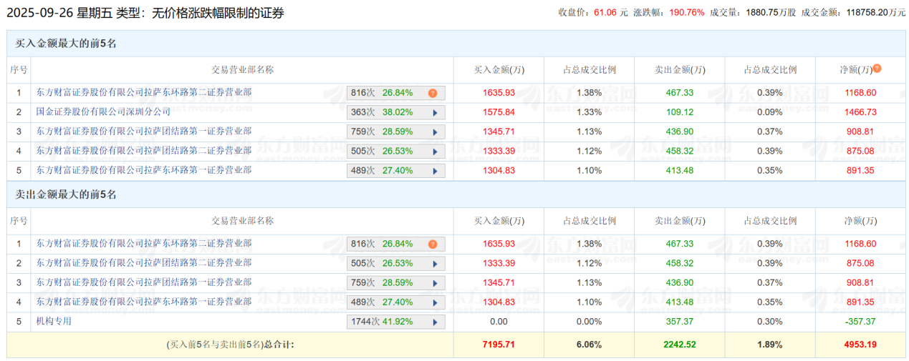909x361 pixels.
Task: Click arrow icon in the 363次 38.02% badge
Action: pyautogui.click(x=434, y=112)
